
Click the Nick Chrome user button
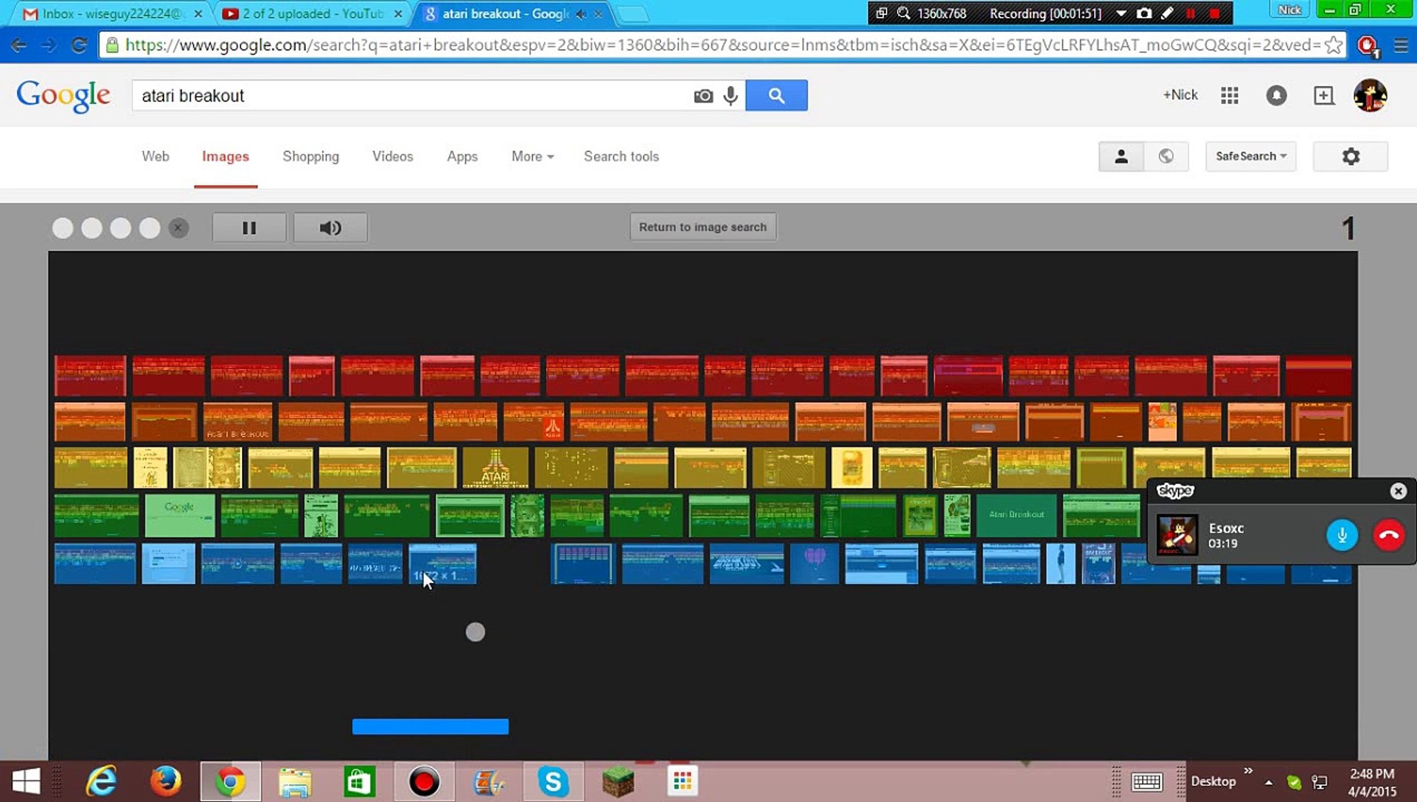(x=1289, y=10)
